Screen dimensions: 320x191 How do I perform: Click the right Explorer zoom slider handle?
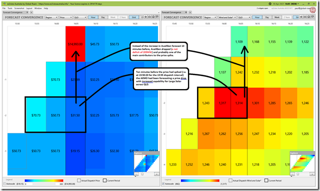click(x=298, y=174)
